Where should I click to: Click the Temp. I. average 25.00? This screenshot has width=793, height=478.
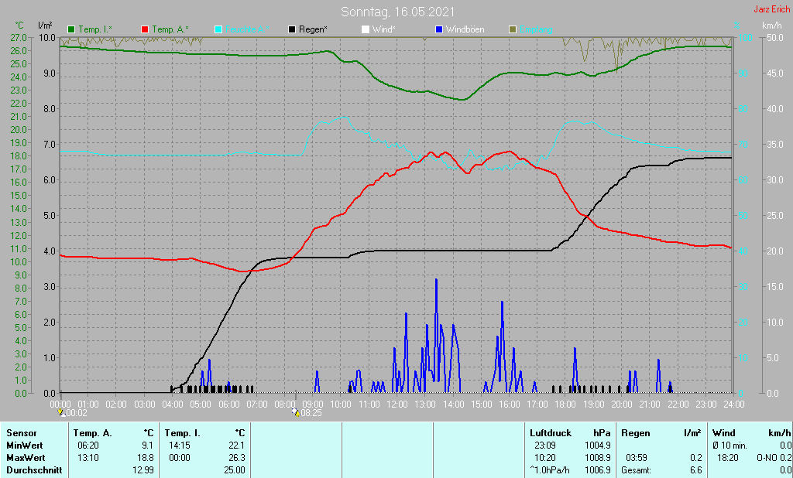click(235, 470)
